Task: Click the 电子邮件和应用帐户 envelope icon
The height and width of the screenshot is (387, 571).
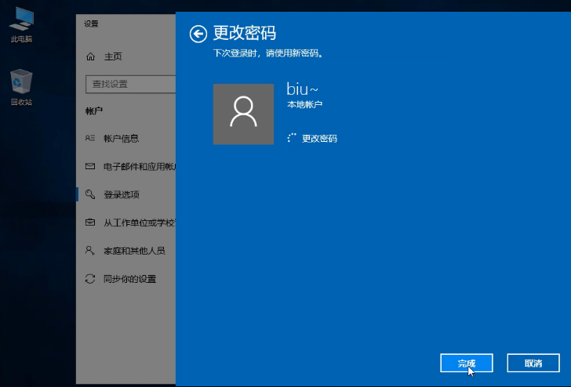Action: click(x=90, y=167)
